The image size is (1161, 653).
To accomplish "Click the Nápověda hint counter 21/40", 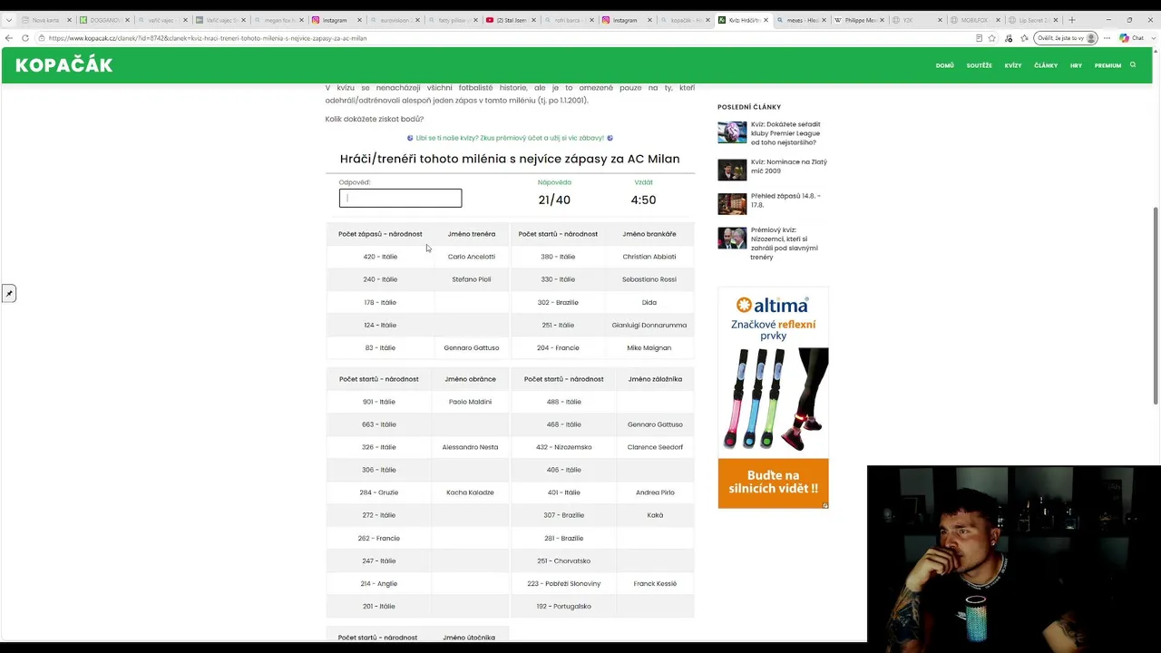I will pos(554,200).
